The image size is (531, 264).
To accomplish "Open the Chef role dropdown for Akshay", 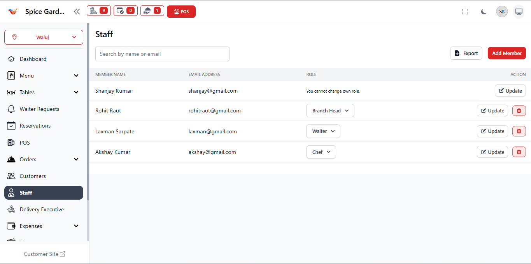I will coord(321,152).
